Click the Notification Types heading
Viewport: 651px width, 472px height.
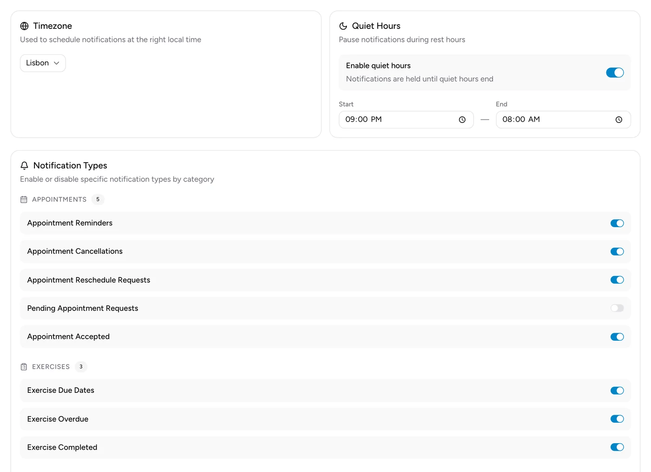point(70,166)
